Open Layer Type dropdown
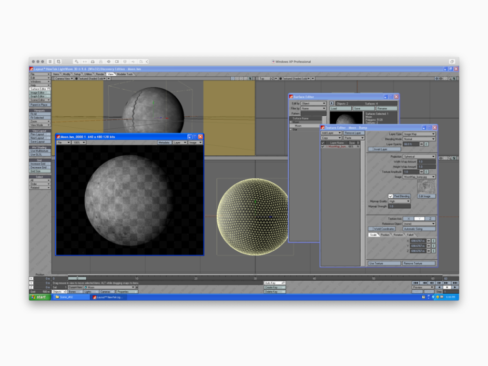Viewport: 488px width, 366px height. pos(419,134)
